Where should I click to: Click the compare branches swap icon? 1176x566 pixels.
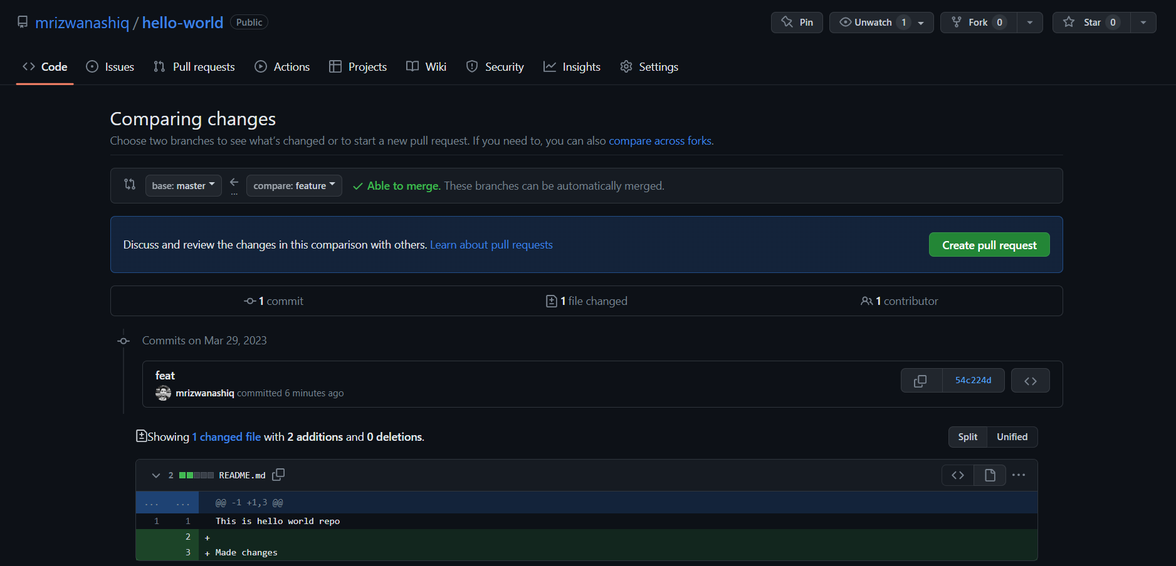(x=130, y=184)
